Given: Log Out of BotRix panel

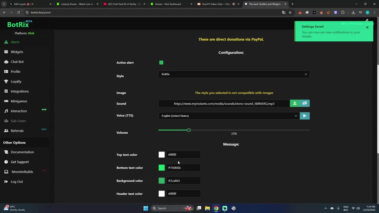Looking at the screenshot, I should point(17,182).
